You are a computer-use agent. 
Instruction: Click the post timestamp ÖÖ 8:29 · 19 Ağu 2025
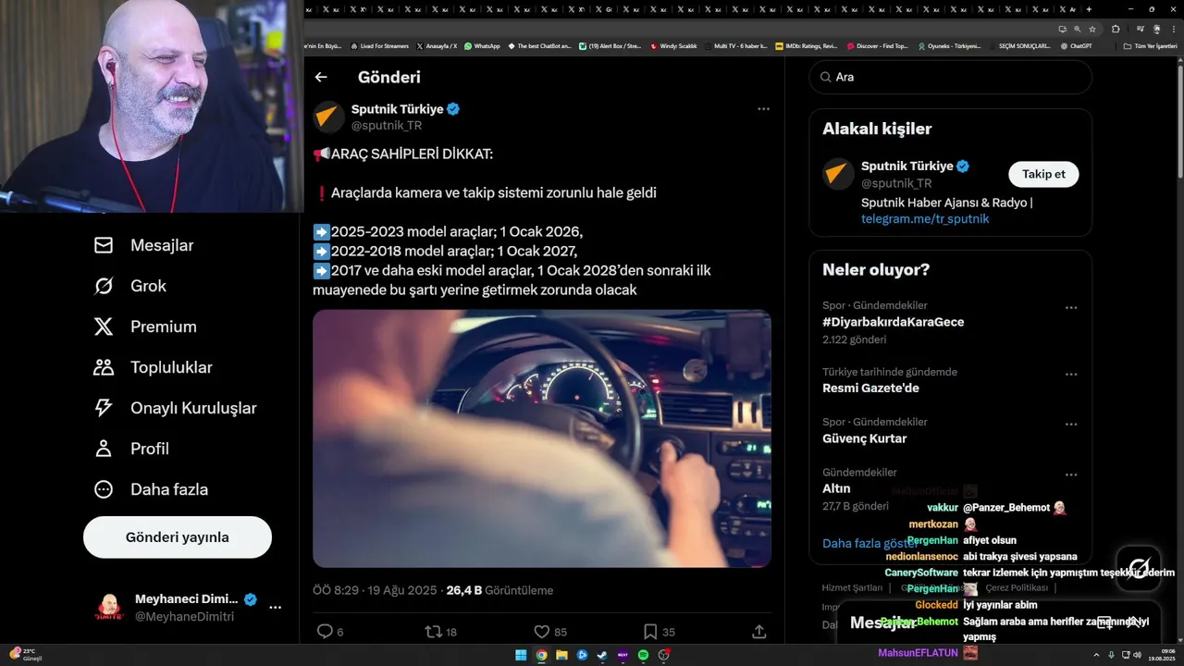tap(376, 590)
